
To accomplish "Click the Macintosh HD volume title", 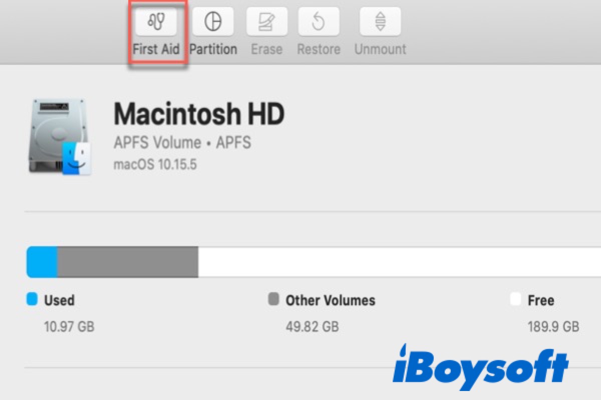I will tap(199, 114).
